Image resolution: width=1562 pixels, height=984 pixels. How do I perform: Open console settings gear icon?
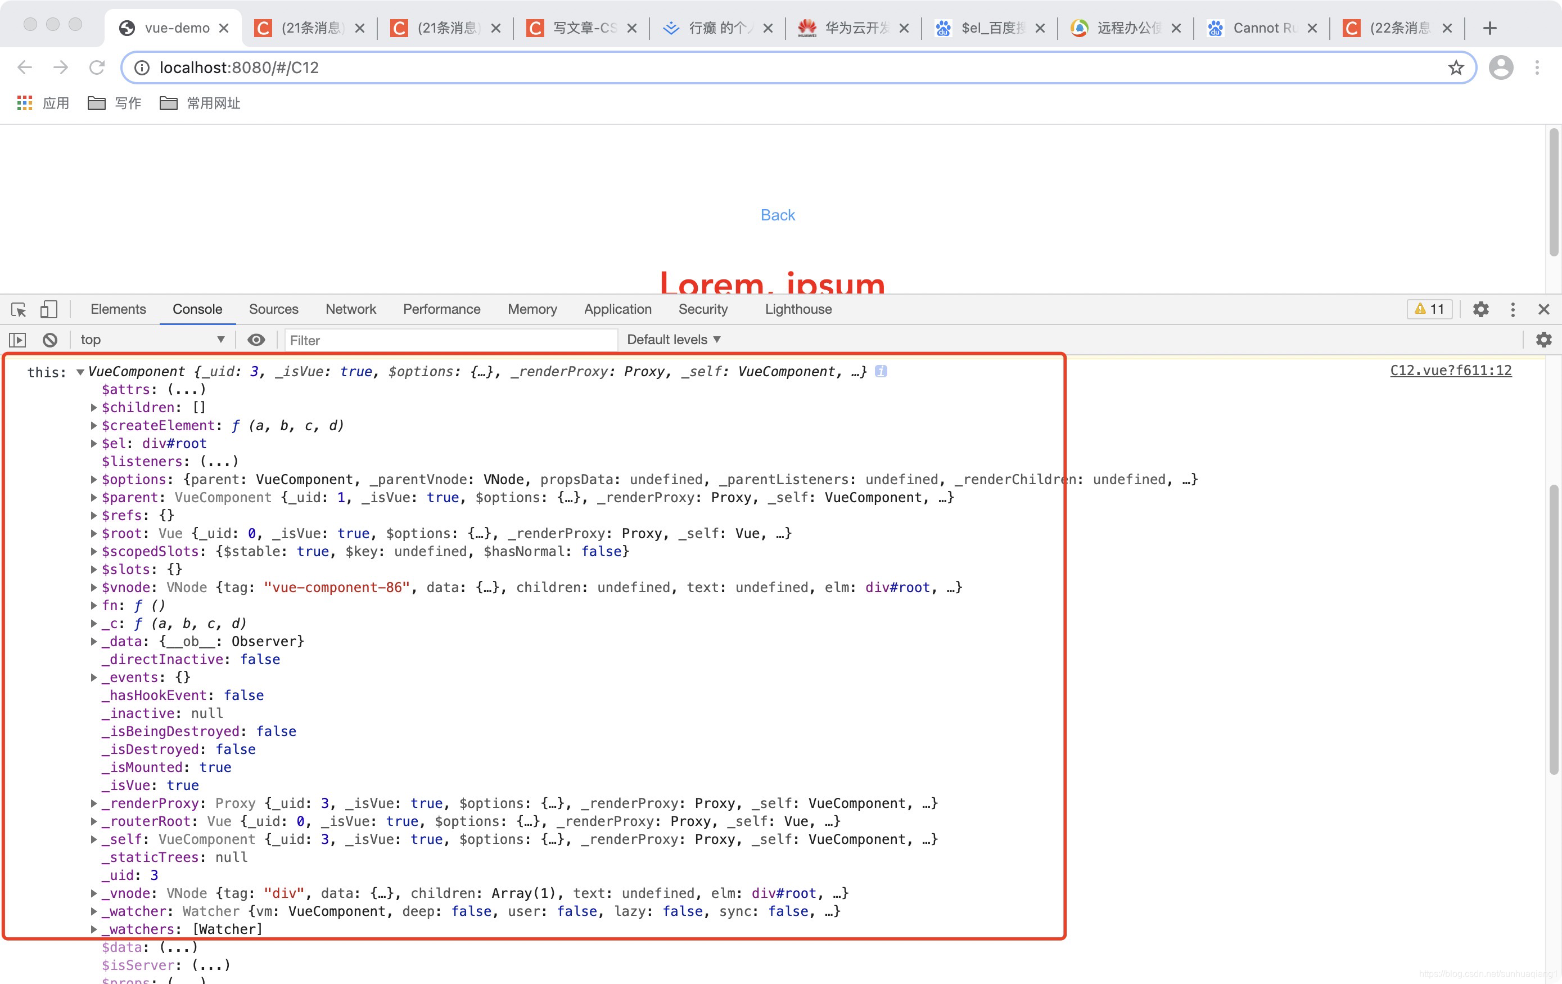pos(1544,340)
